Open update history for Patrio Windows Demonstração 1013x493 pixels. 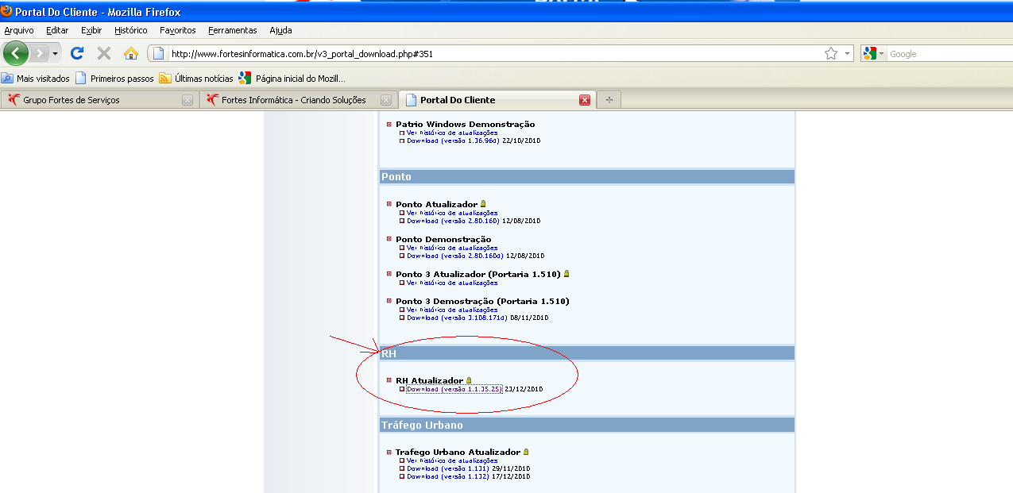point(452,133)
